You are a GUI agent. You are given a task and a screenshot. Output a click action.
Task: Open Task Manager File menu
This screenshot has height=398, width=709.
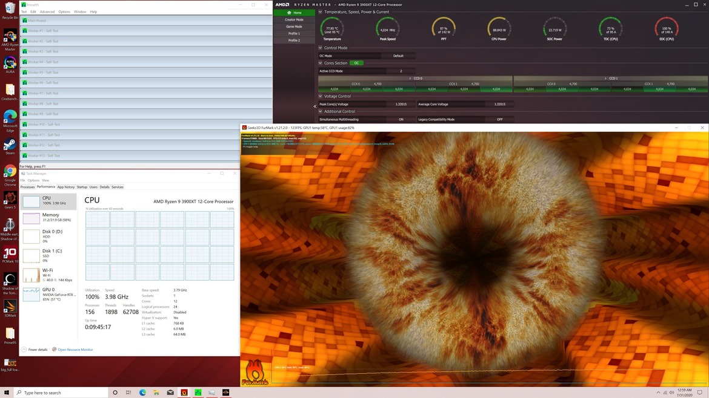pos(22,180)
